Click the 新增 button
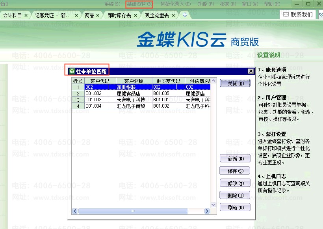 point(235,159)
